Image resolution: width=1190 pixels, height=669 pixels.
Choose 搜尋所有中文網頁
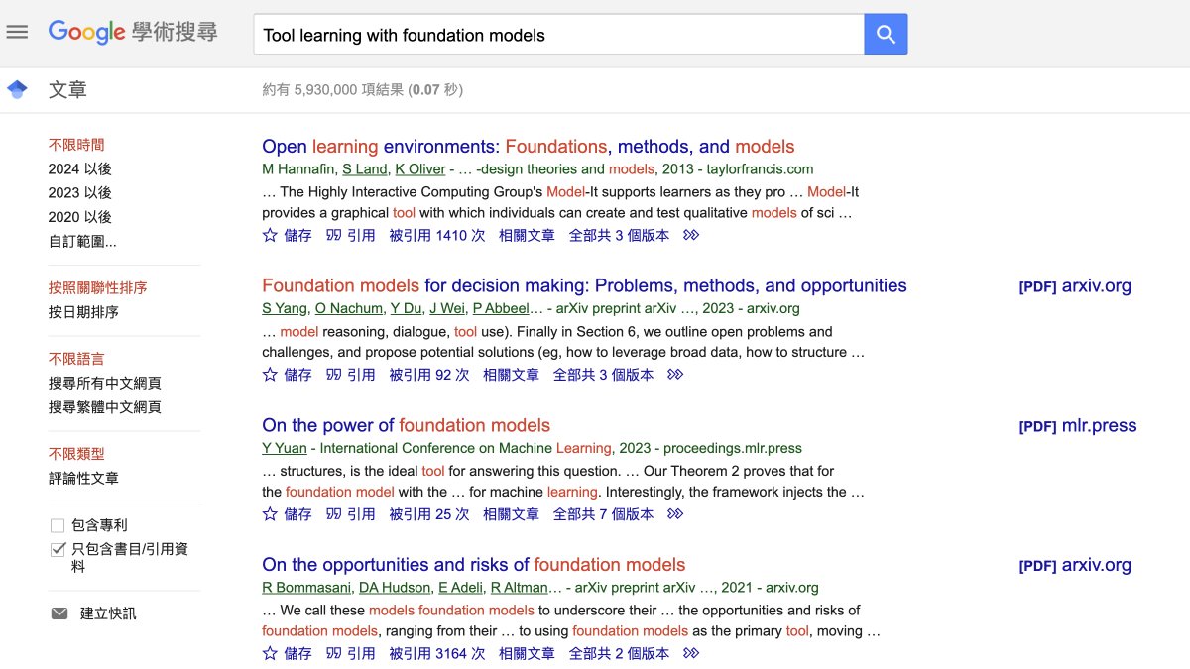point(104,383)
